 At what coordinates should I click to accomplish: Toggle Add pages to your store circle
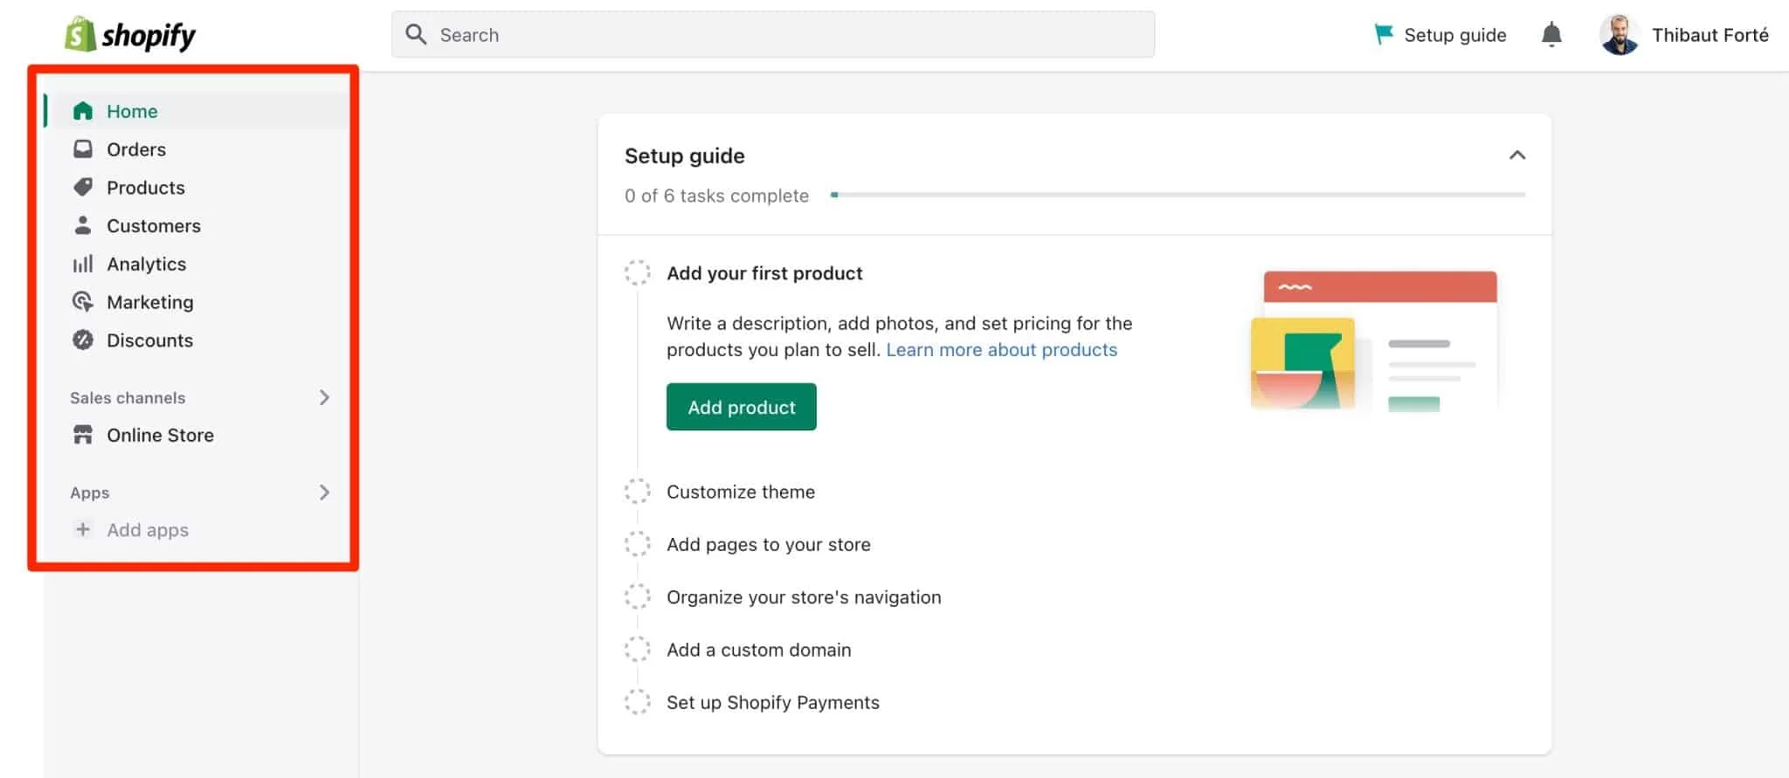[x=638, y=544]
